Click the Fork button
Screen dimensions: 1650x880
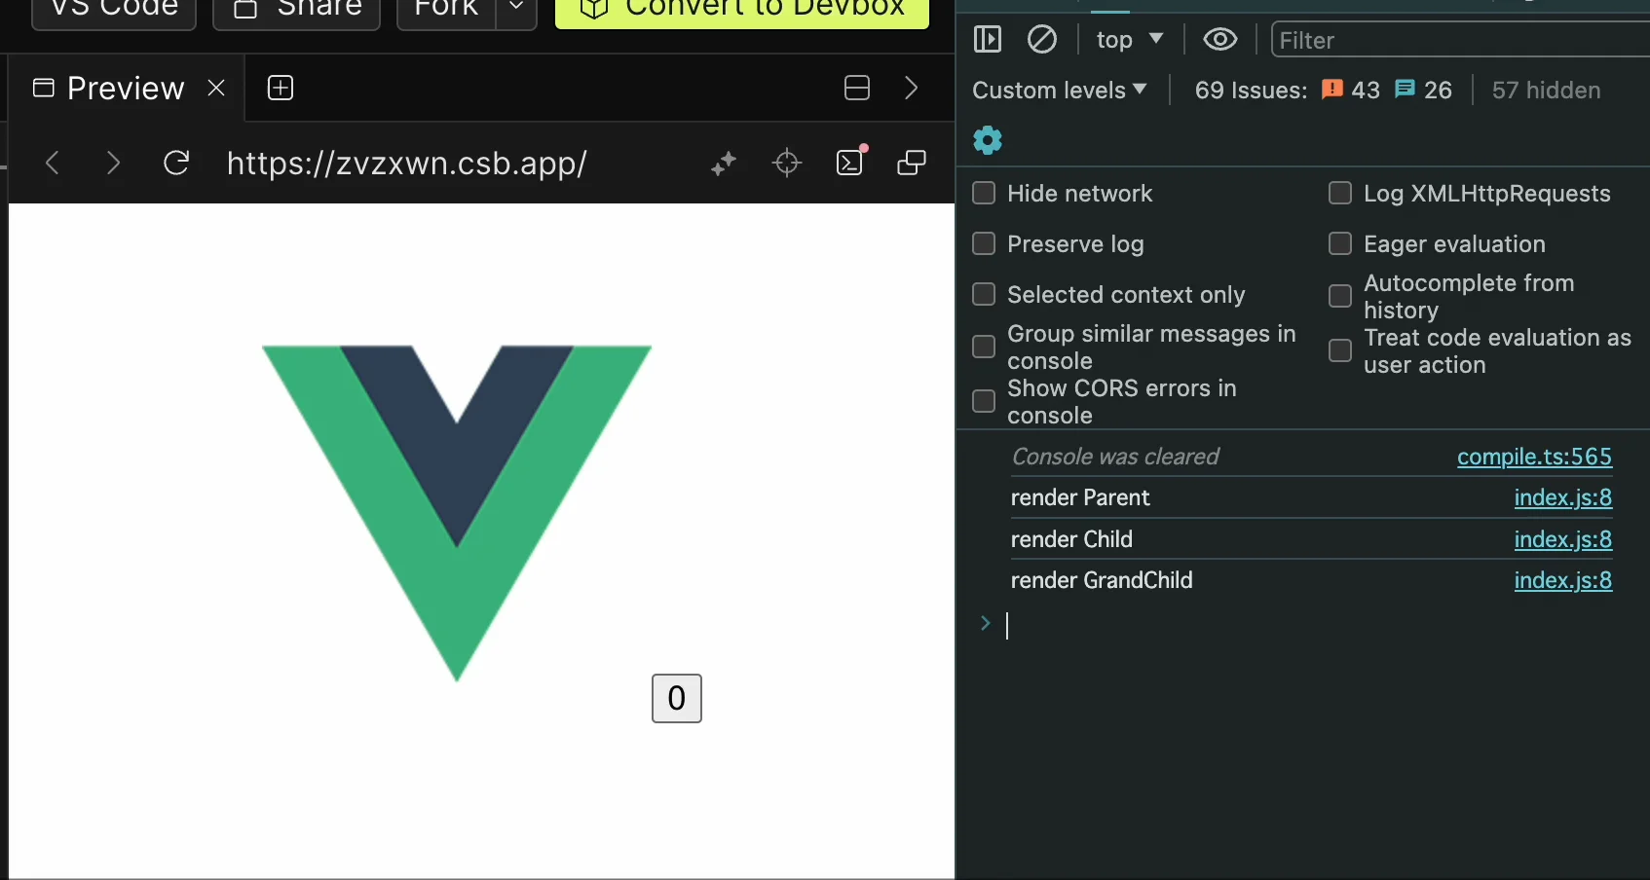446,12
